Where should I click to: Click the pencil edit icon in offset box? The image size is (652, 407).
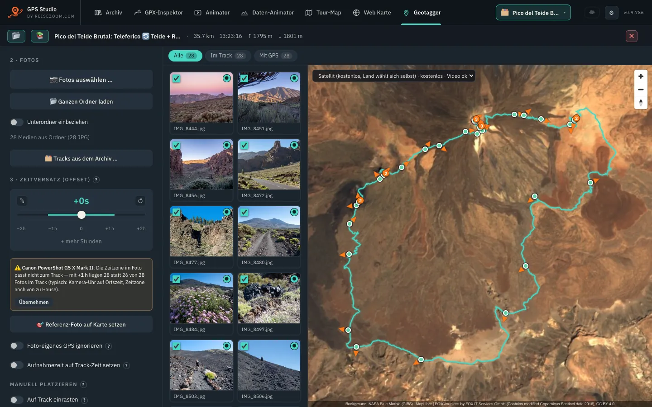22,201
